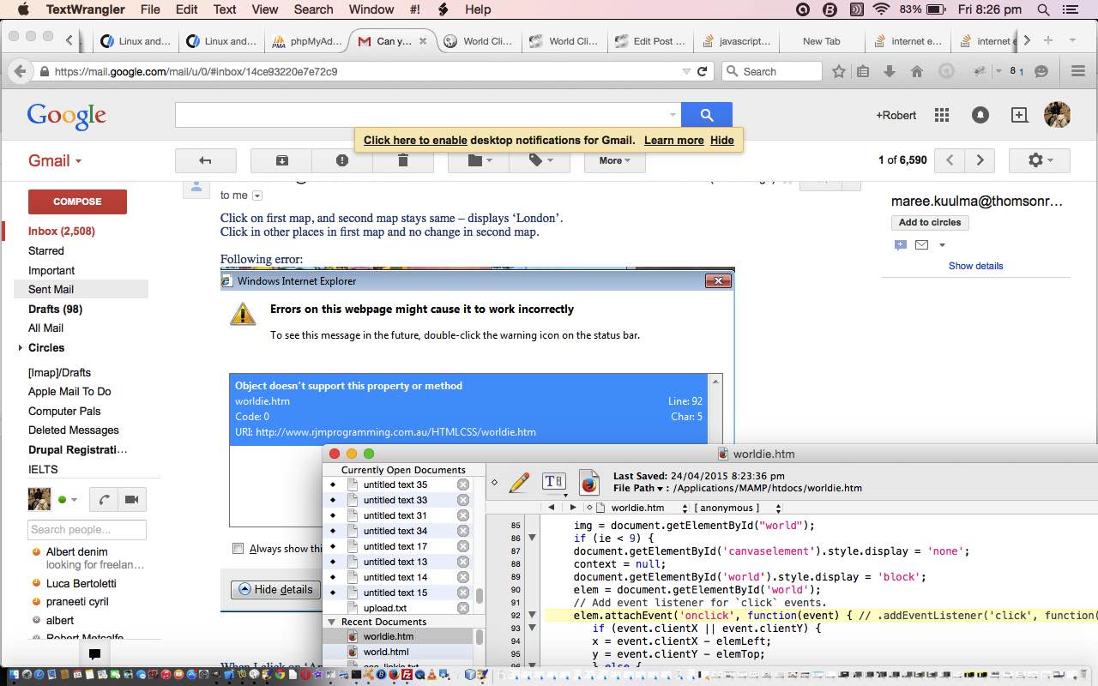Start a video call in chat panel
This screenshot has height=686, width=1098.
coord(132,499)
